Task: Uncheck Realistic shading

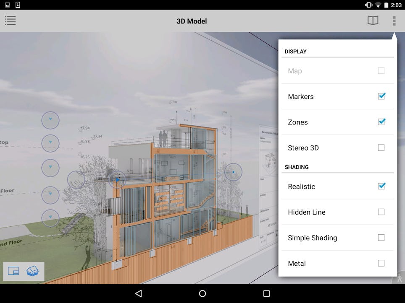Action: [x=381, y=186]
